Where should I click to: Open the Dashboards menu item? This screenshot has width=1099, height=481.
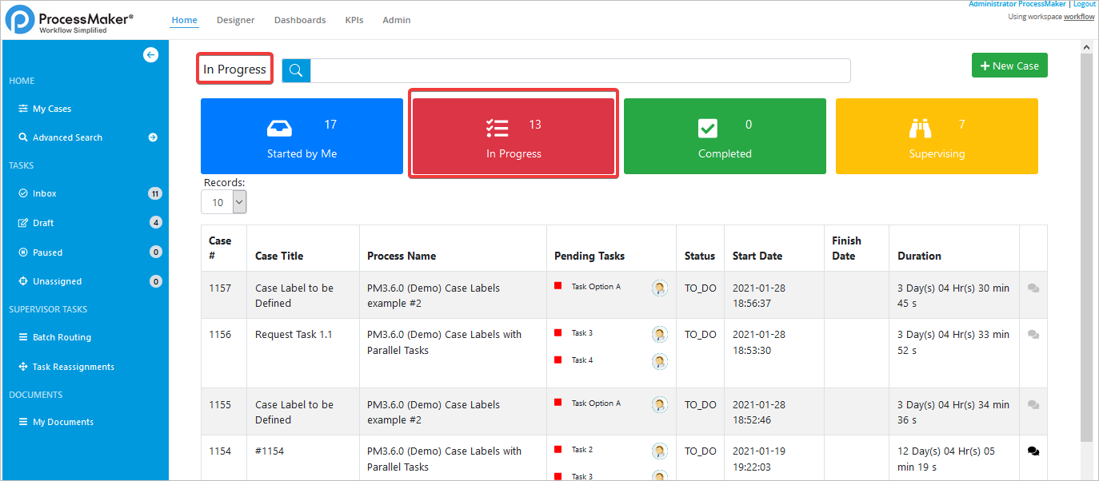point(299,20)
